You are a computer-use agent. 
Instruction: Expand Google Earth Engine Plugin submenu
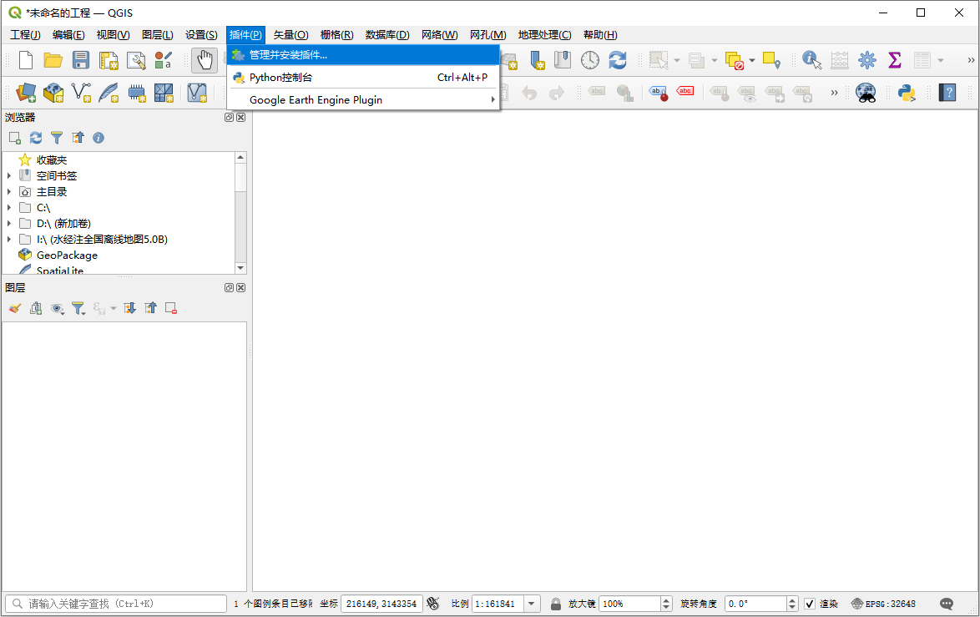pyautogui.click(x=363, y=99)
